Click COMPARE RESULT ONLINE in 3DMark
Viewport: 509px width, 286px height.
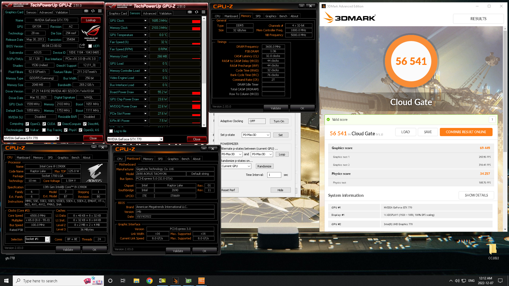coord(466,132)
